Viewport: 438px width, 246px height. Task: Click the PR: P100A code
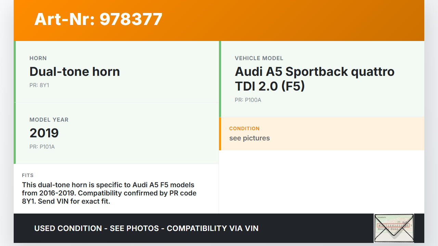tap(248, 100)
